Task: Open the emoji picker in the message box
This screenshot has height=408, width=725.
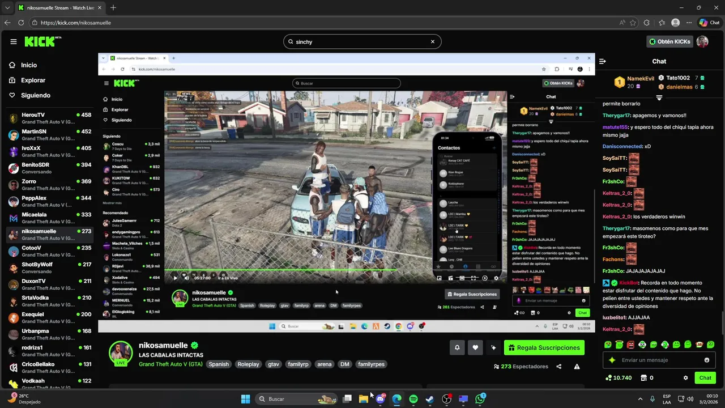Action: point(707,360)
